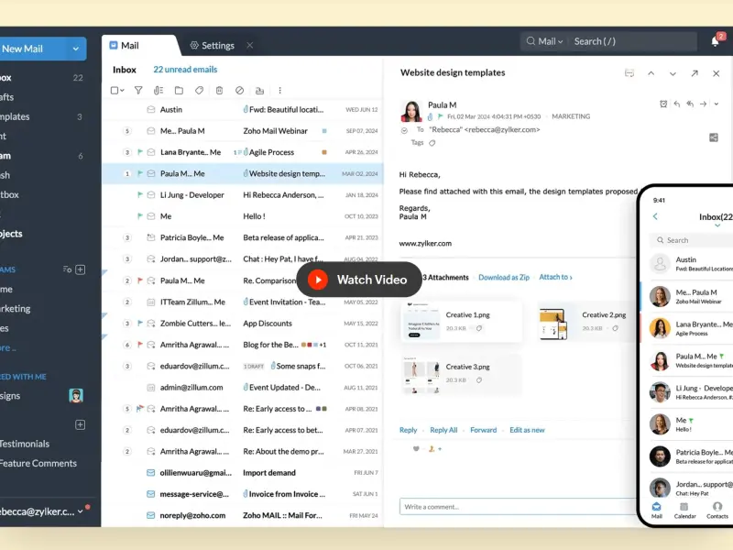Toggle the select-all checkbox in mail toolbar

115,91
